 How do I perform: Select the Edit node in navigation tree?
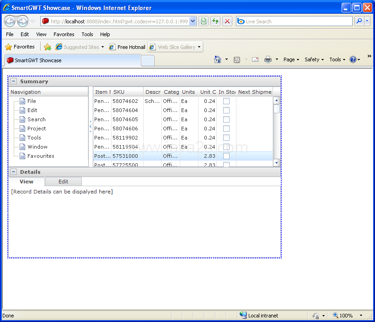click(x=32, y=110)
